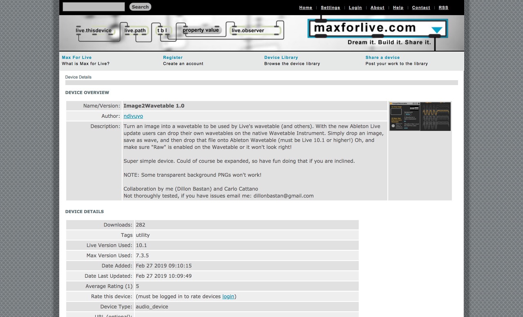
Task: Click the live.thisdevice banner object
Action: click(94, 30)
